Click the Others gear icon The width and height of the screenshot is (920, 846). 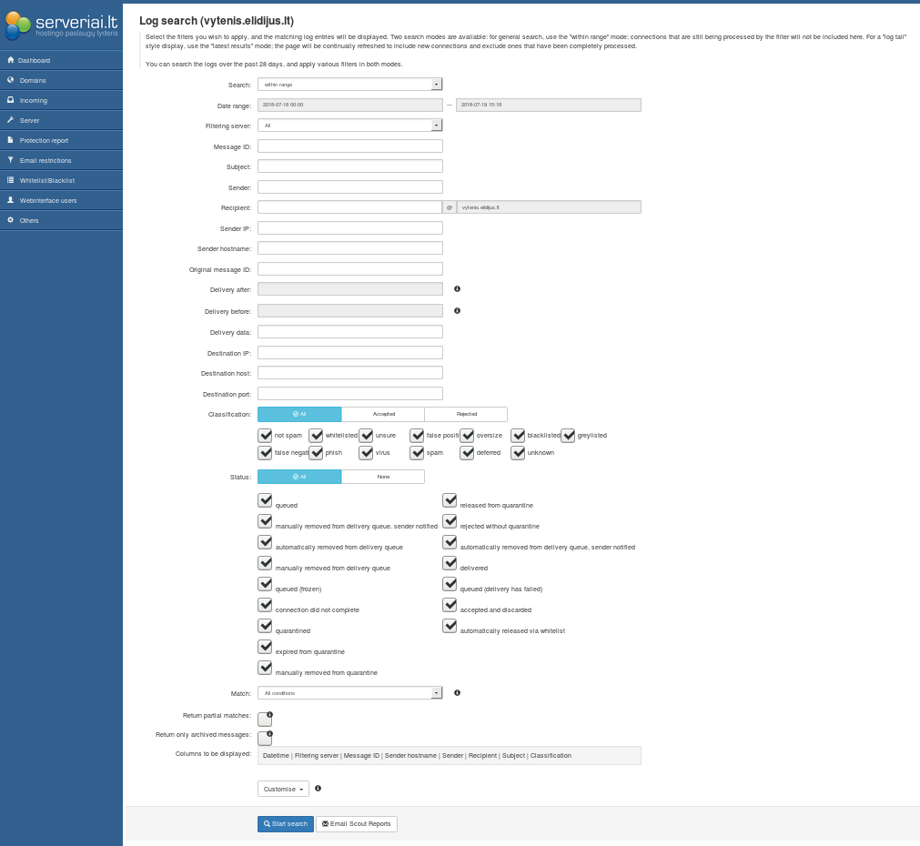click(x=11, y=220)
